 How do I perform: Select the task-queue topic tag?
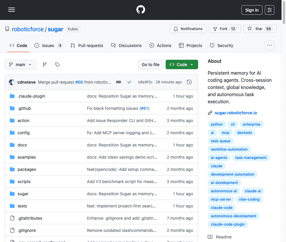pos(220,141)
